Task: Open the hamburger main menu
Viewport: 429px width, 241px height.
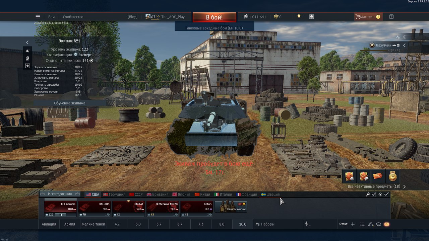Action: tap(38, 17)
